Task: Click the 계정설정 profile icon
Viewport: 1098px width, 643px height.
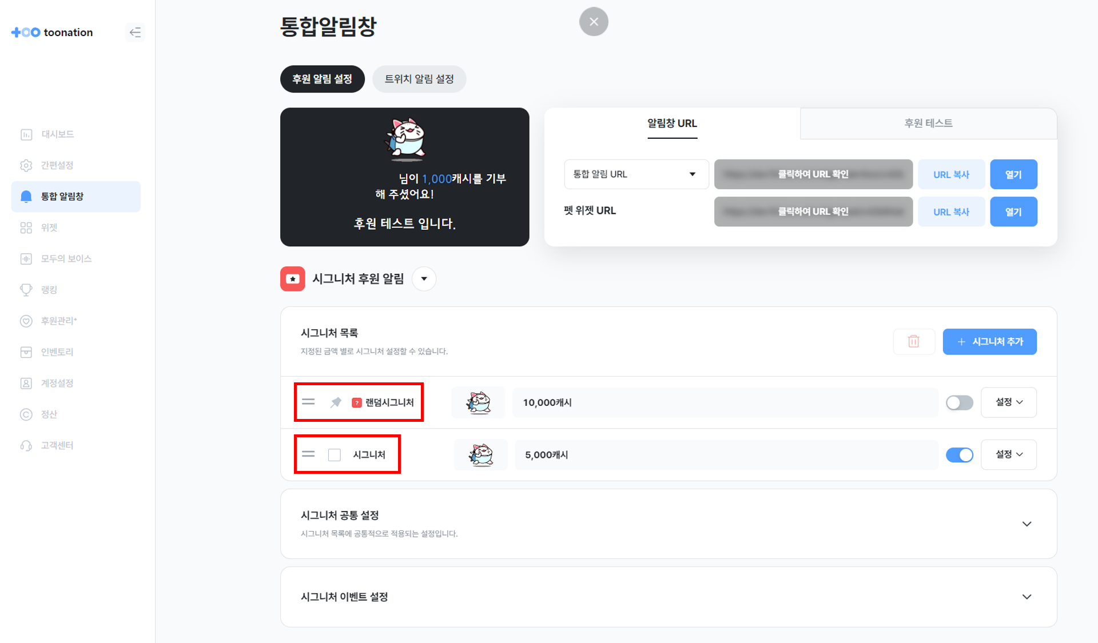Action: click(x=26, y=383)
